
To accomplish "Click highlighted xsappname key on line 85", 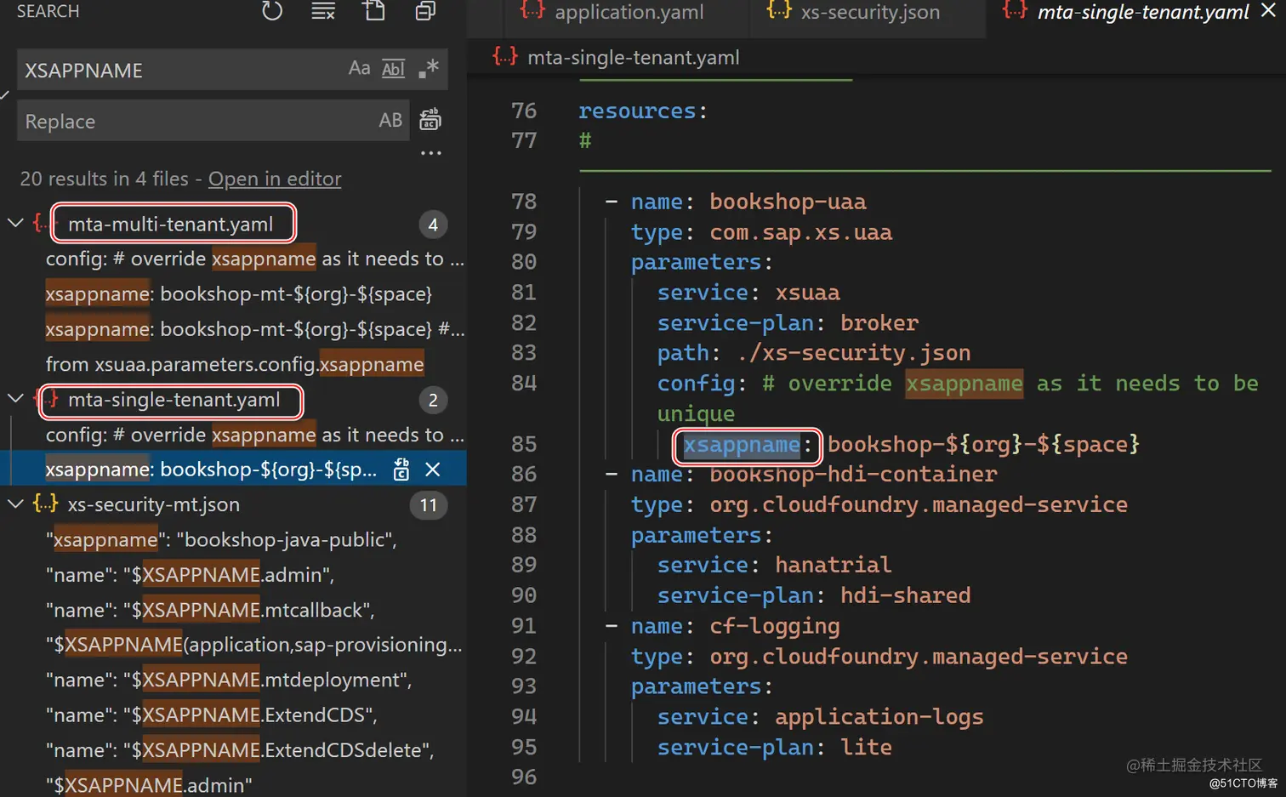I will (742, 445).
